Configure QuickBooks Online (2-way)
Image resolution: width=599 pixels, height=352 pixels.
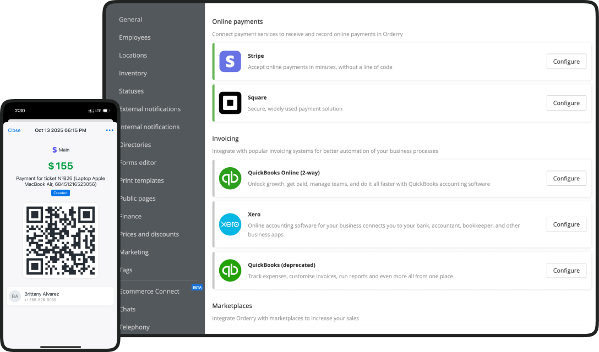coord(566,178)
